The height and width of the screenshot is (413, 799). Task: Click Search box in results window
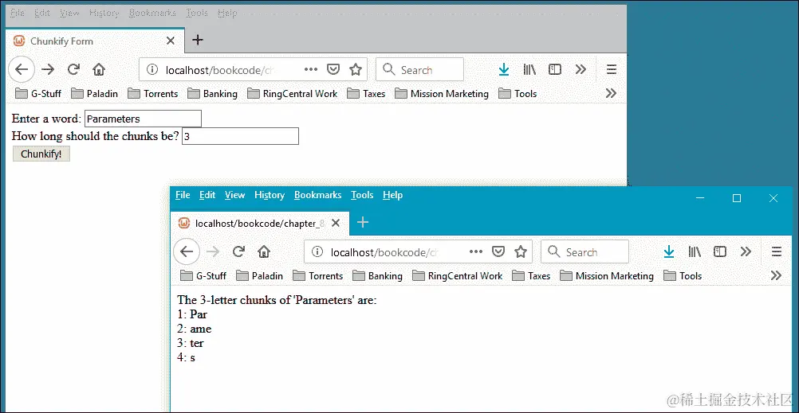click(585, 251)
